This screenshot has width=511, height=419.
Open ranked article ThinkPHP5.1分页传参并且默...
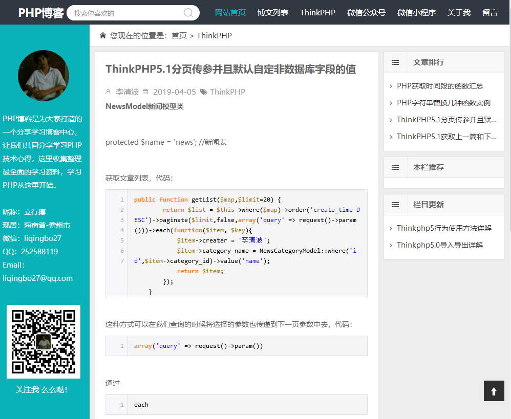[x=447, y=120]
